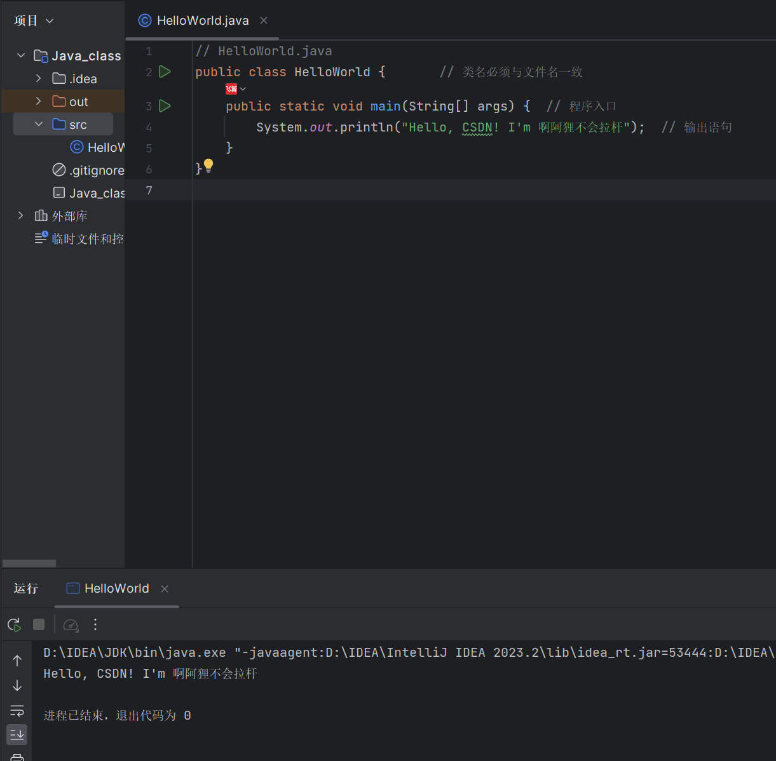This screenshot has width=776, height=761.
Task: Select the 运行 tool window tab
Action: (25, 588)
